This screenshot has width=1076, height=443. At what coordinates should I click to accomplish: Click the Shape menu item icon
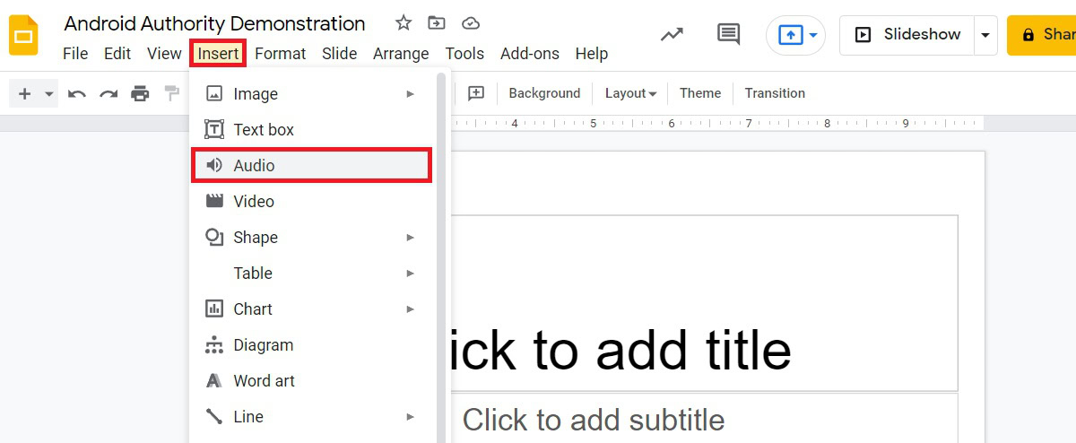(x=214, y=238)
